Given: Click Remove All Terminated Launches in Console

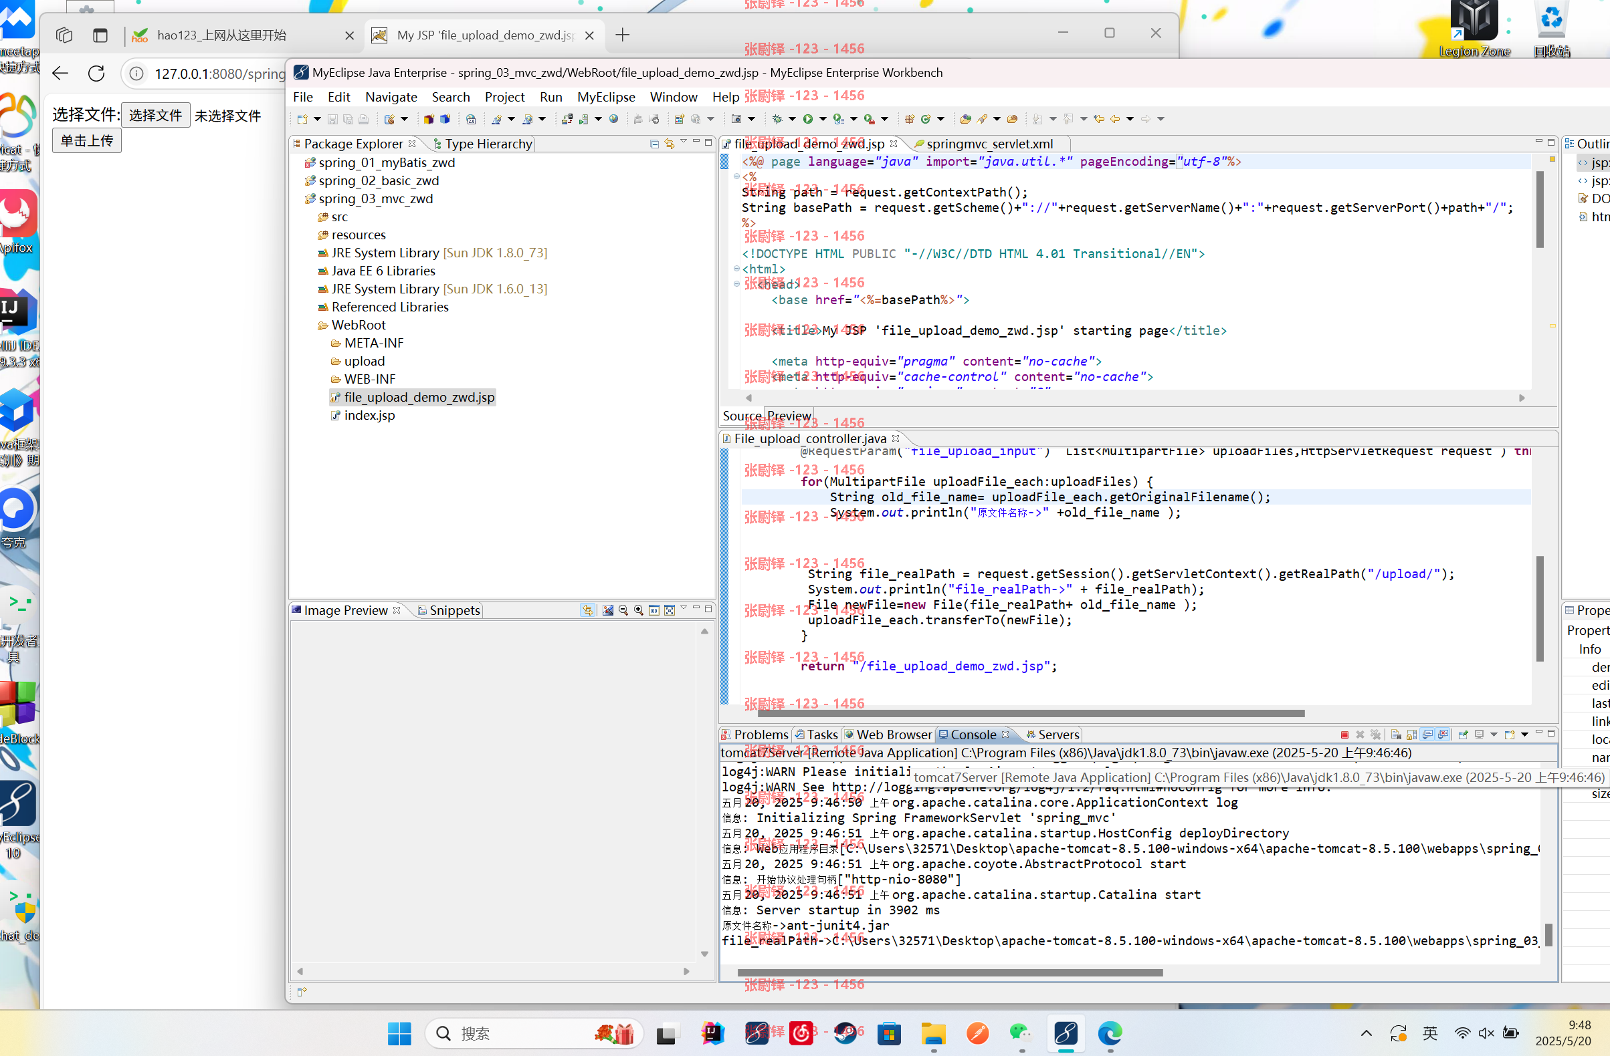Looking at the screenshot, I should [1375, 735].
